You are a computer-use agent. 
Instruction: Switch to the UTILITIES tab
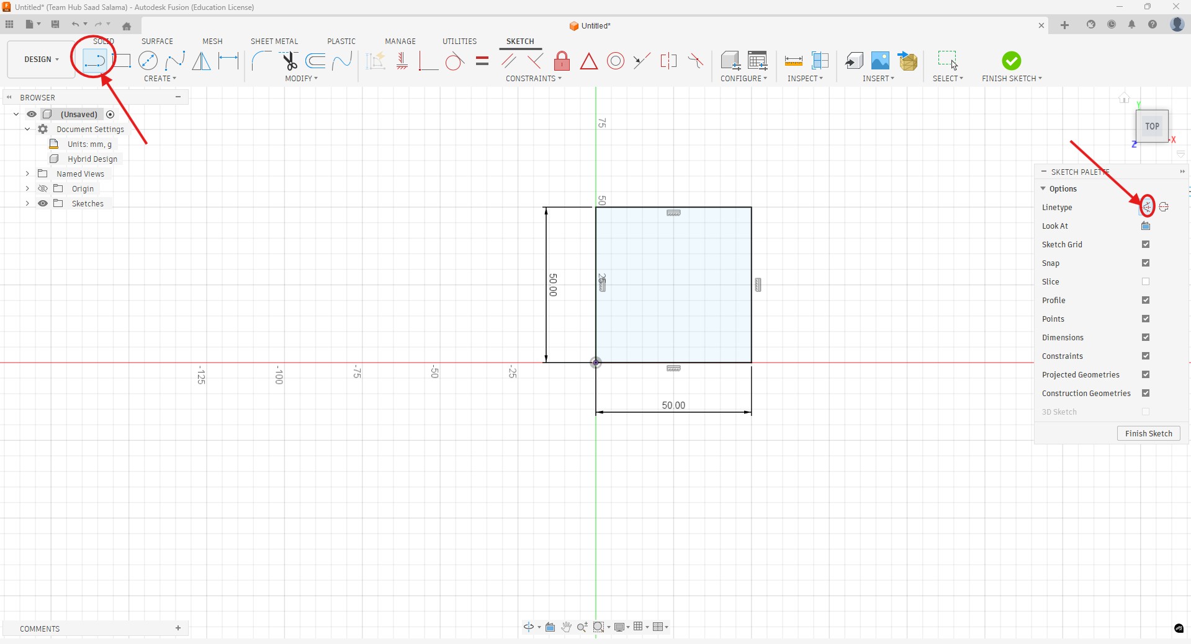pos(459,42)
